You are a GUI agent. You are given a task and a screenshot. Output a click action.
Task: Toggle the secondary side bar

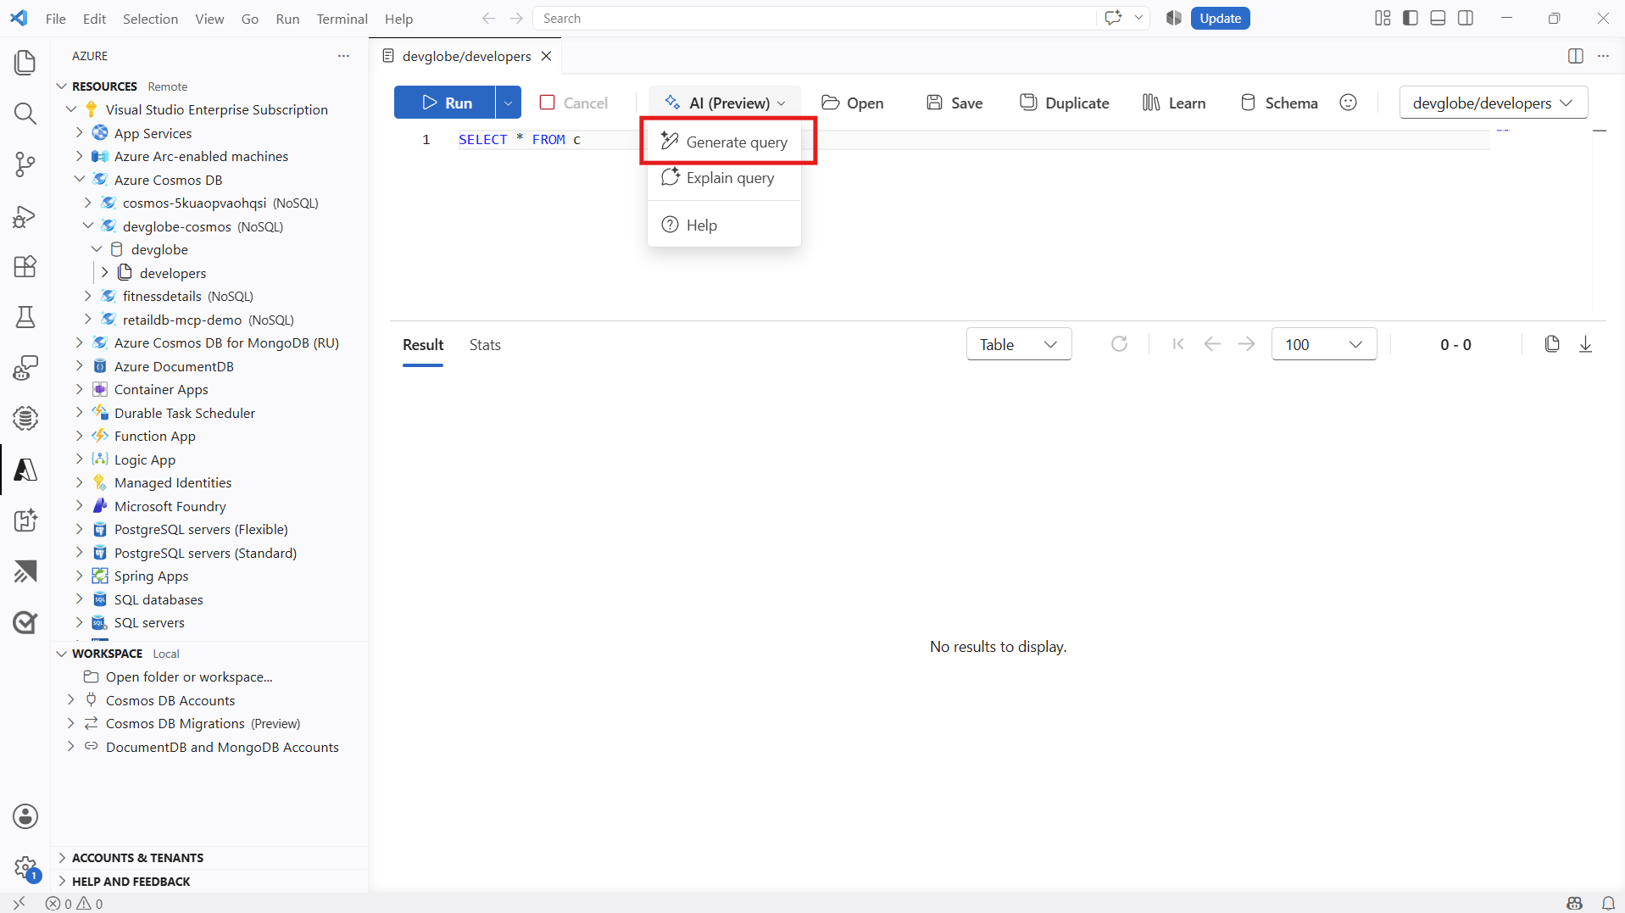coord(1466,18)
